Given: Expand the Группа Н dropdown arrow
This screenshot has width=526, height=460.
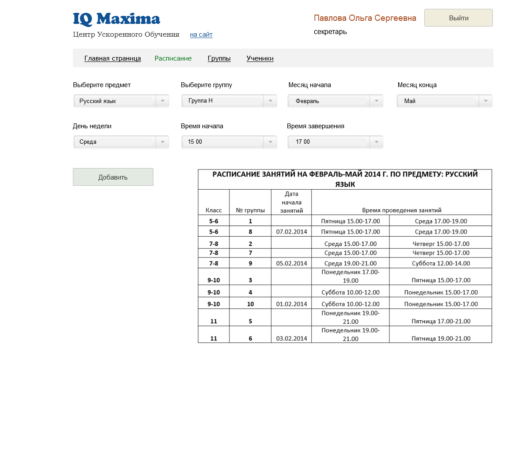Looking at the screenshot, I should [271, 101].
